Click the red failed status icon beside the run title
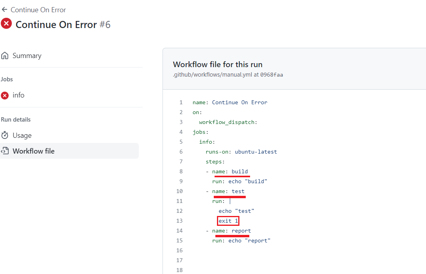The width and height of the screenshot is (426, 274). tap(6, 24)
